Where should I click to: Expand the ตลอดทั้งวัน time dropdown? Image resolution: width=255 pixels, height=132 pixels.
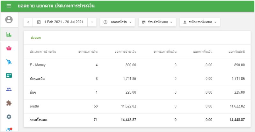click(117, 22)
